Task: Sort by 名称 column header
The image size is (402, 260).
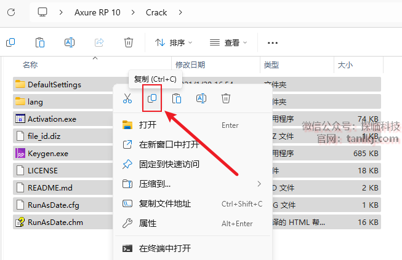Action: click(30, 65)
